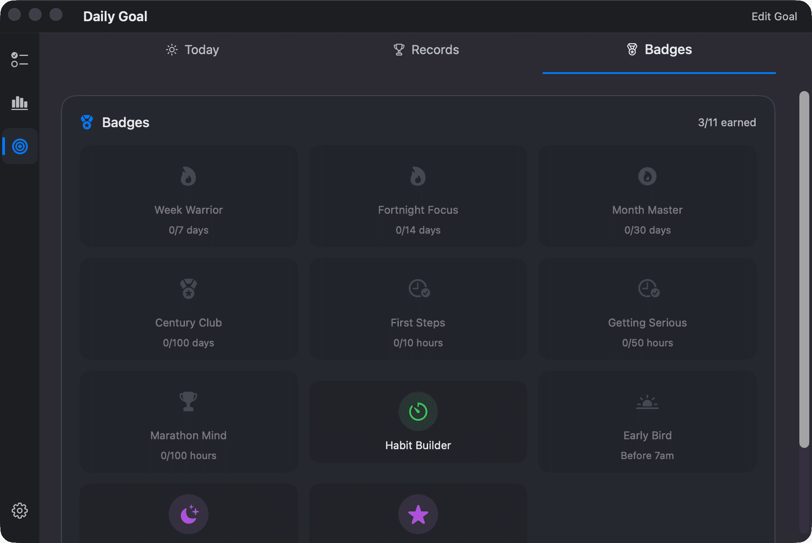Switch to the Records tab

[x=426, y=50]
